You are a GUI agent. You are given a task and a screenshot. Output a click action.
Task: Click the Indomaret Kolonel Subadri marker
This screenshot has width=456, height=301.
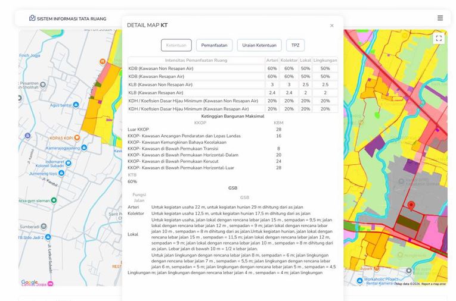[69, 163]
